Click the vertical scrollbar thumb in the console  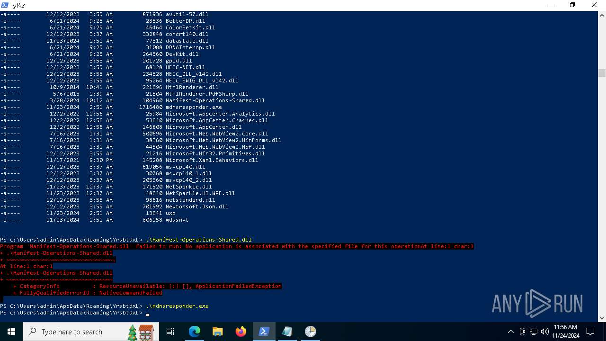click(x=602, y=73)
